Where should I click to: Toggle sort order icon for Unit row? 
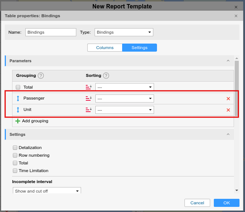(x=88, y=110)
